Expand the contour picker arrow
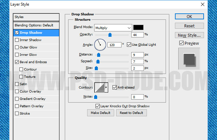The width and height of the screenshot is (217, 140). coord(106,88)
